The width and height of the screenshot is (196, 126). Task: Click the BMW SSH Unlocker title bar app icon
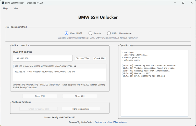[3, 3]
